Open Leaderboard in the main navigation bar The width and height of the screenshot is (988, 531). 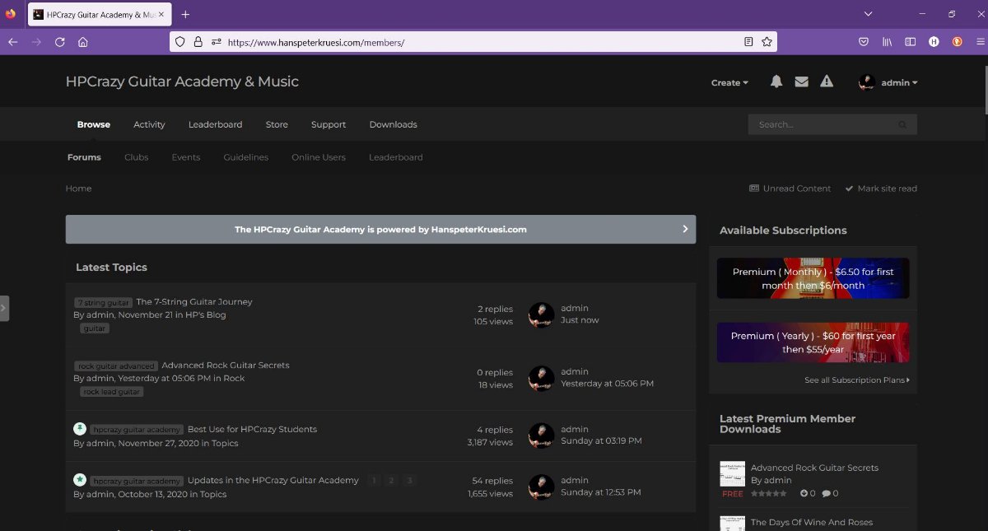click(x=216, y=124)
